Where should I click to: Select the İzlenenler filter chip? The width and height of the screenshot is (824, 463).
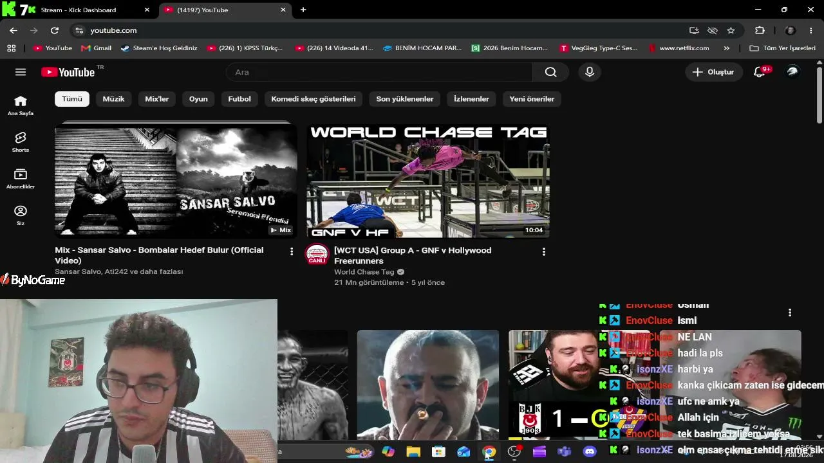pos(471,99)
